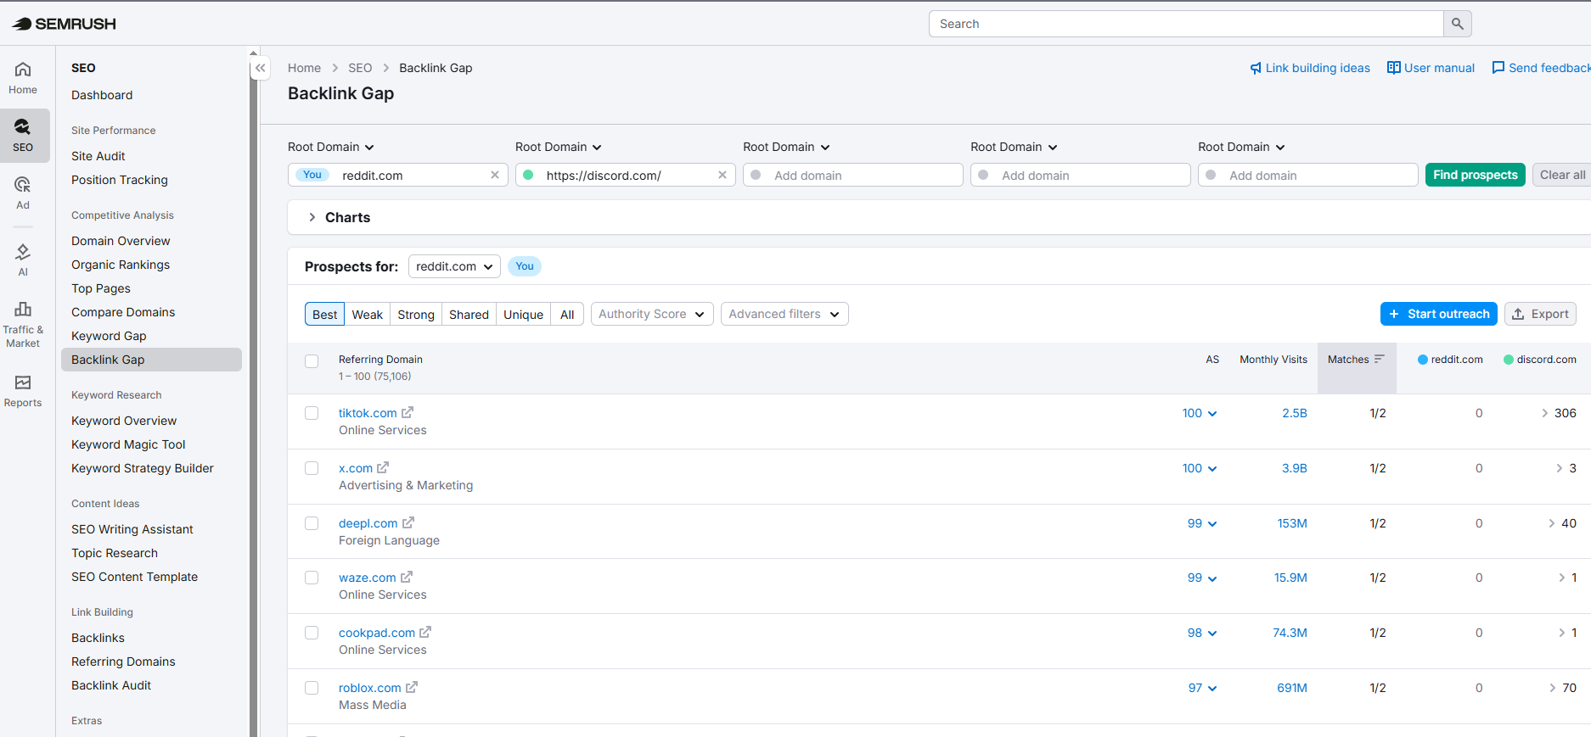Click the search magnifier button

(x=1458, y=24)
